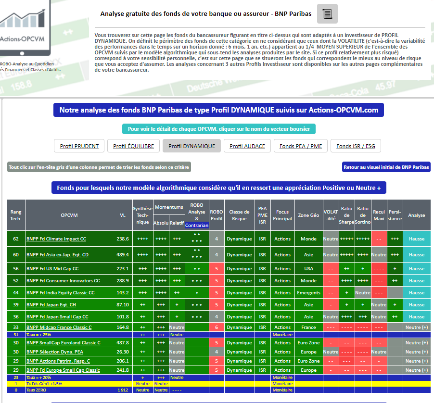
Task: Click Hausse cell in Climate Impact row
Action: [x=417, y=239]
